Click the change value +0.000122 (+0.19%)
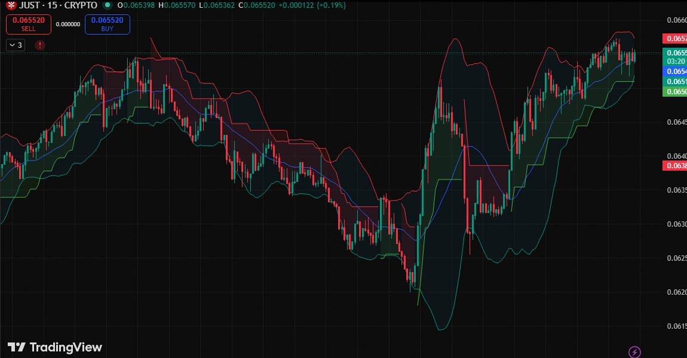The height and width of the screenshot is (358, 687). (312, 5)
